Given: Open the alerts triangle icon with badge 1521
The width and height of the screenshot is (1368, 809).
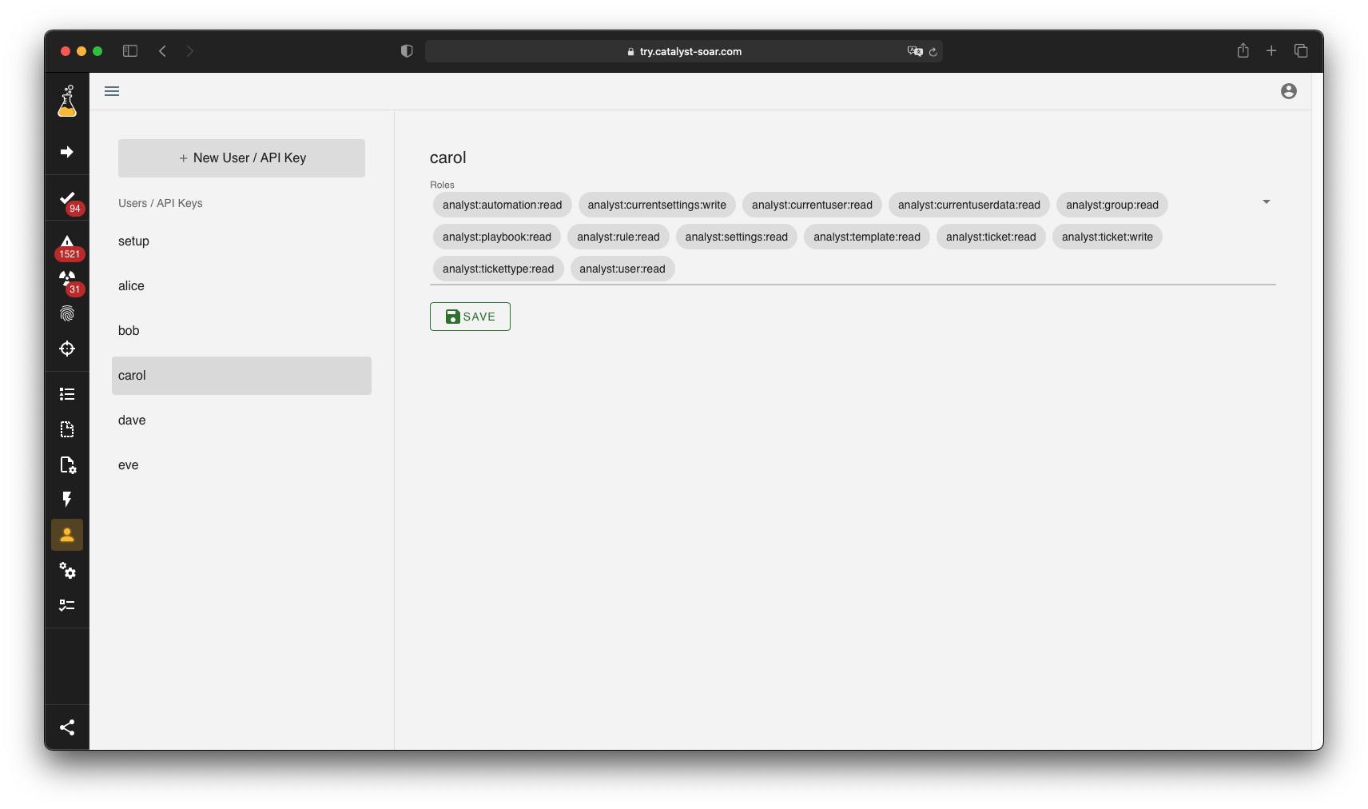Looking at the screenshot, I should 67,243.
